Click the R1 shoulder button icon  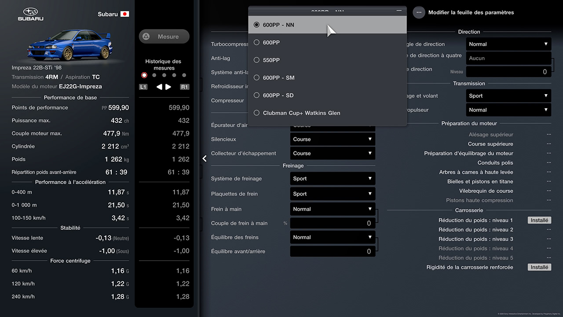pyautogui.click(x=184, y=87)
